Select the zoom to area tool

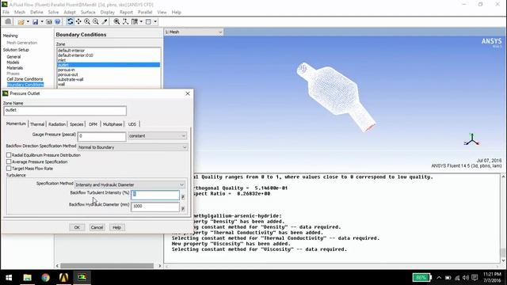pos(96,21)
